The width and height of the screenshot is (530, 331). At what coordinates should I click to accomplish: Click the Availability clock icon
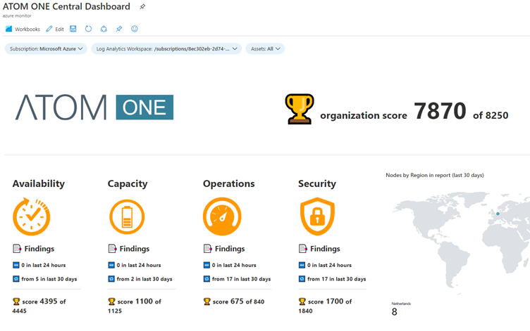32,216
